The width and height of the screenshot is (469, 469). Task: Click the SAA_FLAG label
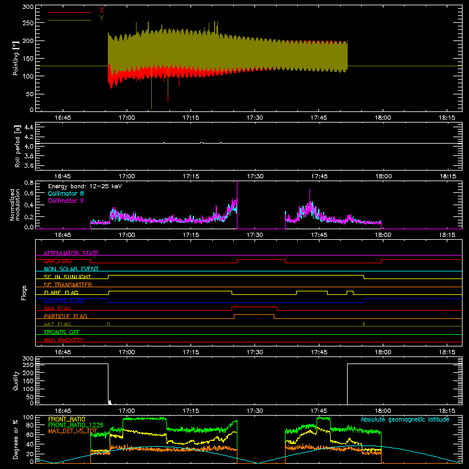(57, 308)
